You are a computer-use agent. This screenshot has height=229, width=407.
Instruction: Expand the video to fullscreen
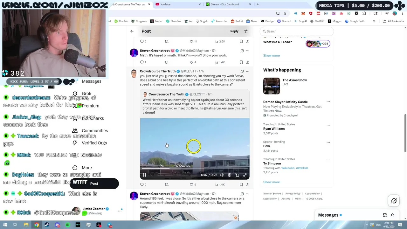click(245, 175)
